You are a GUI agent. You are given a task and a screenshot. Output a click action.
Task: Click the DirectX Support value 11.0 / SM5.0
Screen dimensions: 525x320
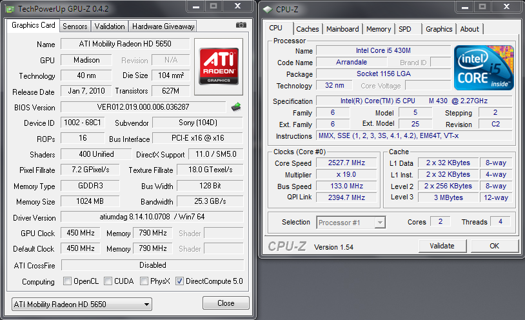pos(216,154)
